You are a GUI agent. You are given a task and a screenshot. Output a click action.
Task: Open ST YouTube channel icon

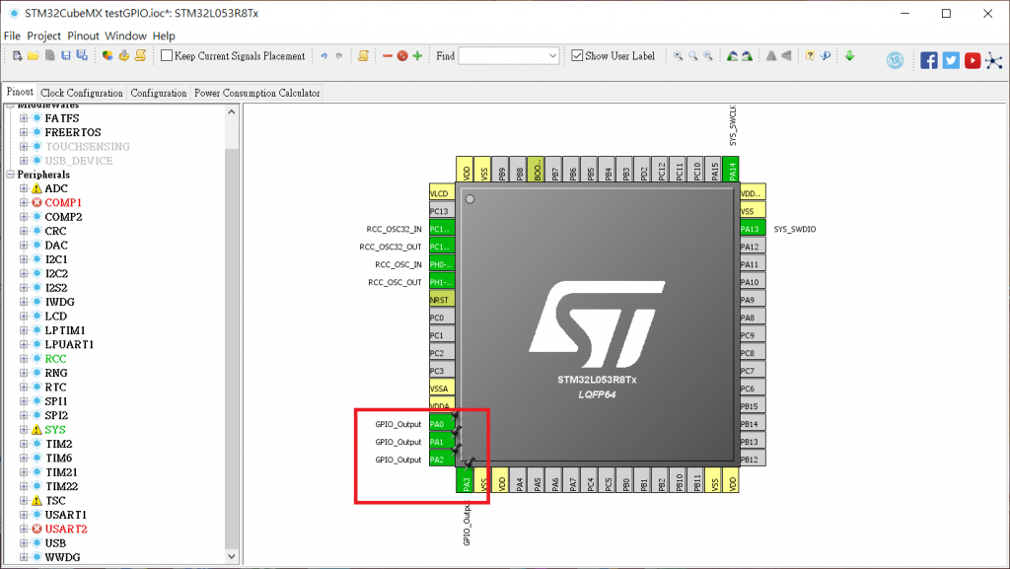click(973, 60)
